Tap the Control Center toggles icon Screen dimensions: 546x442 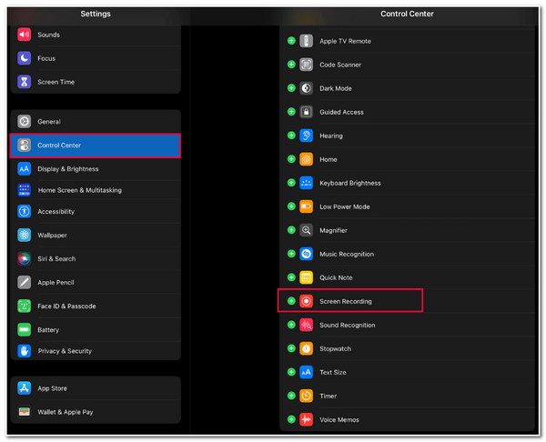[24, 146]
